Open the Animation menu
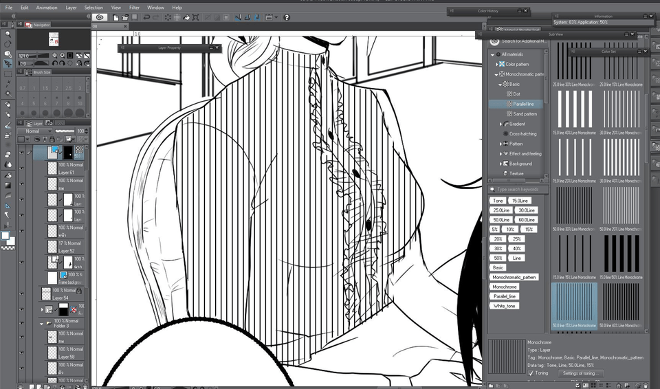 (x=47, y=8)
